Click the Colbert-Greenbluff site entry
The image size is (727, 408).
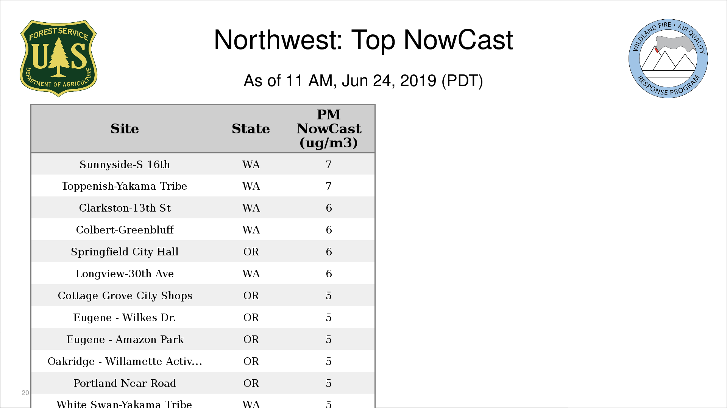[x=125, y=230]
